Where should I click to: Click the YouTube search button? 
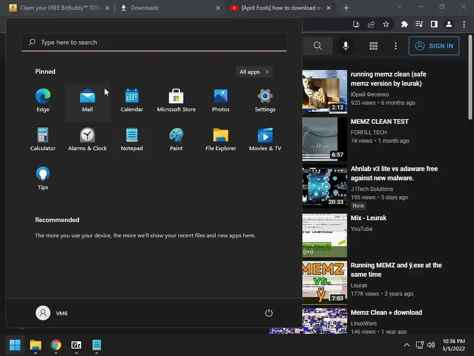[x=318, y=46]
